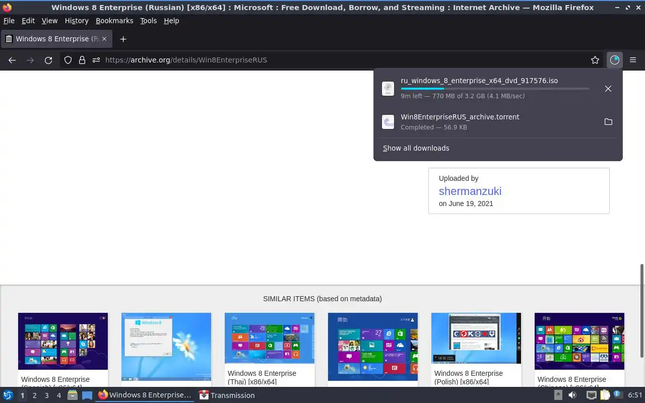Open the Bookmarks menu

tap(114, 21)
